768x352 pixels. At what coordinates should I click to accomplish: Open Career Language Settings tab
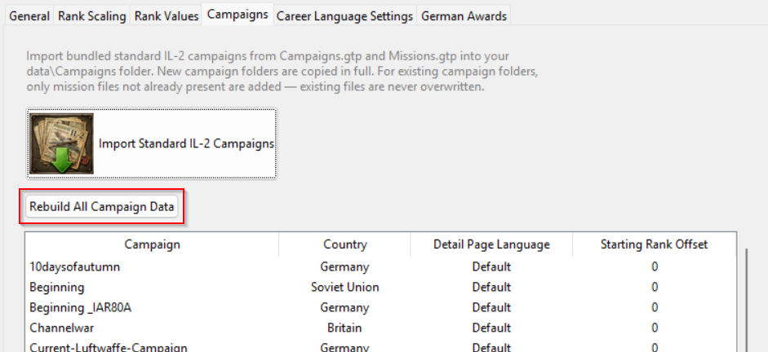point(344,16)
